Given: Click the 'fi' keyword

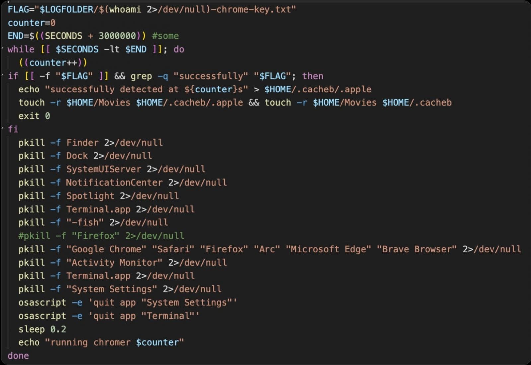Looking at the screenshot, I should (13, 129).
